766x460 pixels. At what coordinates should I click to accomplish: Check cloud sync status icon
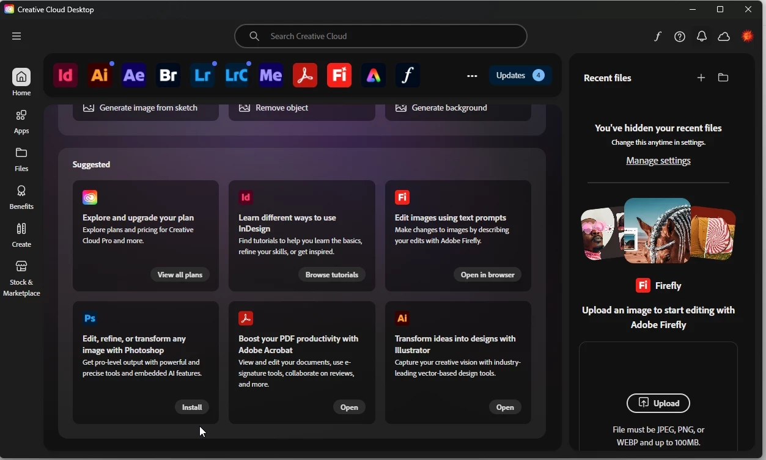[x=724, y=37]
